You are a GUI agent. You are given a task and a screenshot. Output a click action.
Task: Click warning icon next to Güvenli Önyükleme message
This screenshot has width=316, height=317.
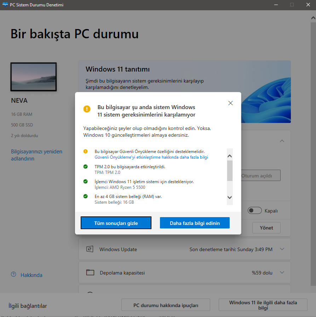coord(86,151)
